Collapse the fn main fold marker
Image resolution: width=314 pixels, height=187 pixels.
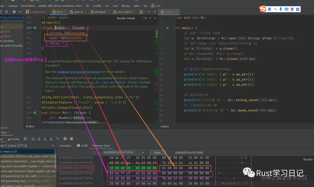[175, 28]
